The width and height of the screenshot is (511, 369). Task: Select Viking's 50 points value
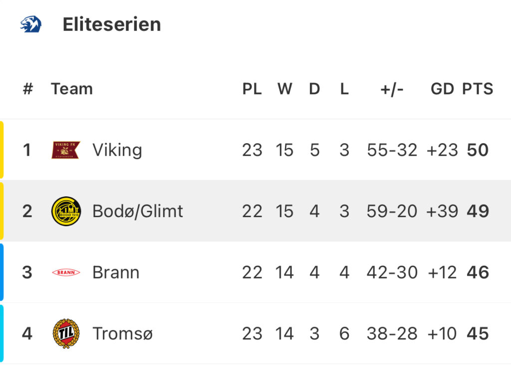[x=478, y=150]
